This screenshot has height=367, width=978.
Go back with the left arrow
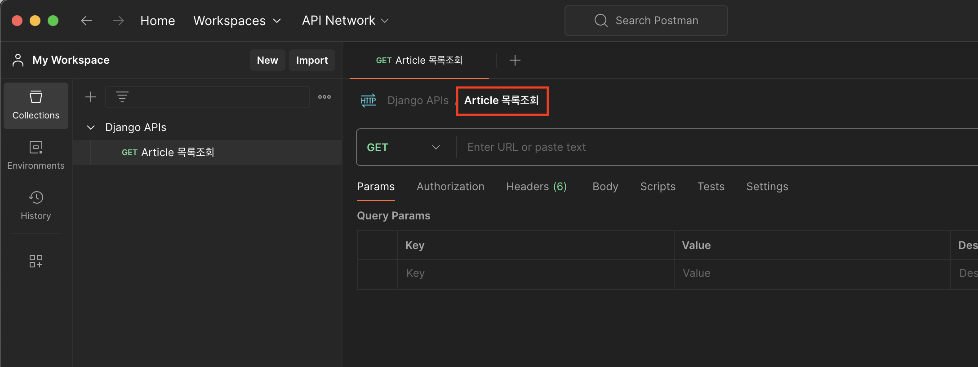click(86, 21)
